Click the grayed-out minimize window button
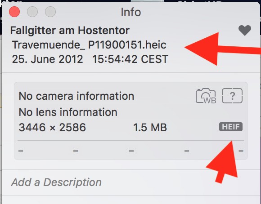 click(x=32, y=12)
